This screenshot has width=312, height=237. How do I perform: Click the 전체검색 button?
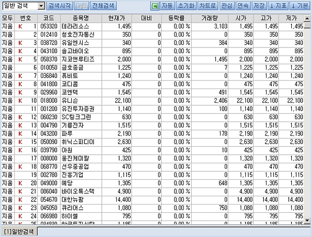[x=103, y=6]
